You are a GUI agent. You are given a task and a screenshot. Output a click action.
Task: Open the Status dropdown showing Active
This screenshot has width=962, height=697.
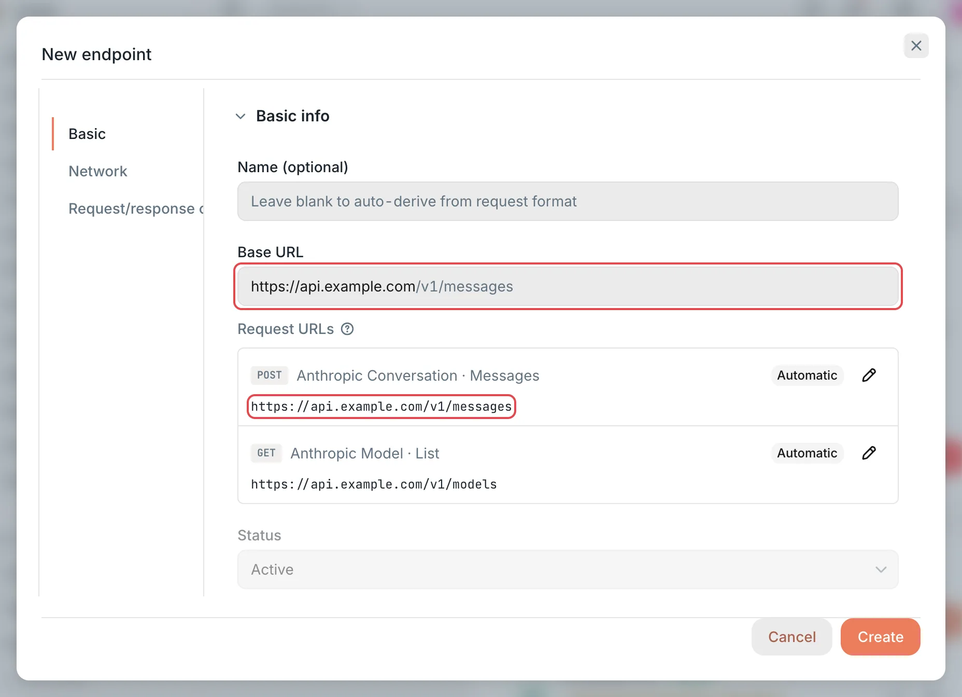568,569
